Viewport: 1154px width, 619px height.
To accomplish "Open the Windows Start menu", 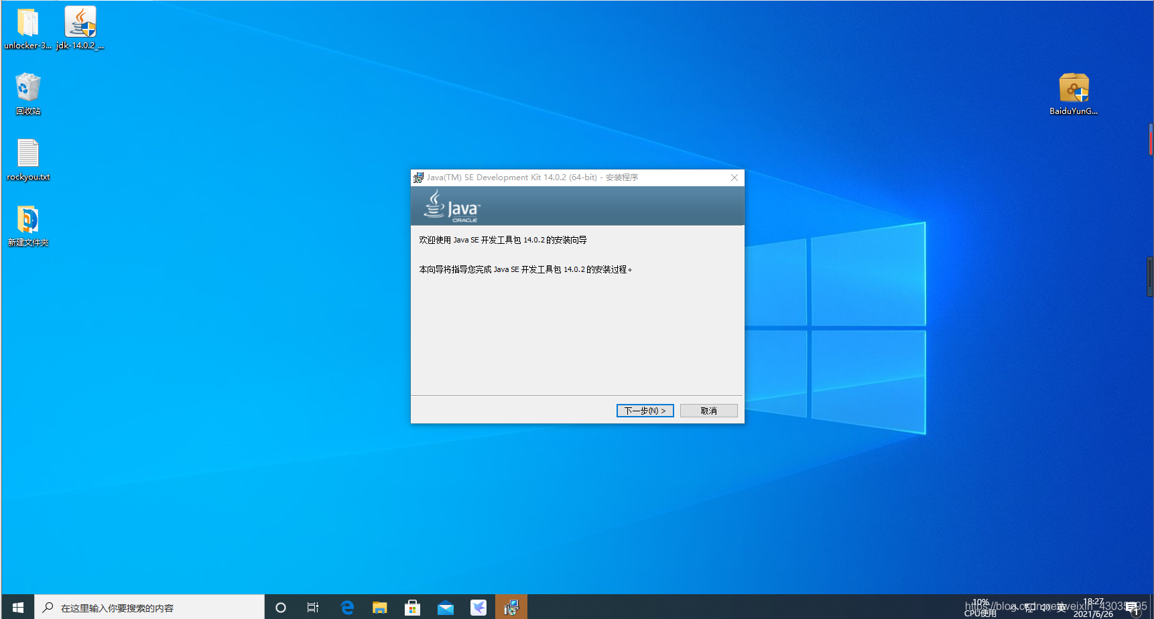I will pos(18,607).
